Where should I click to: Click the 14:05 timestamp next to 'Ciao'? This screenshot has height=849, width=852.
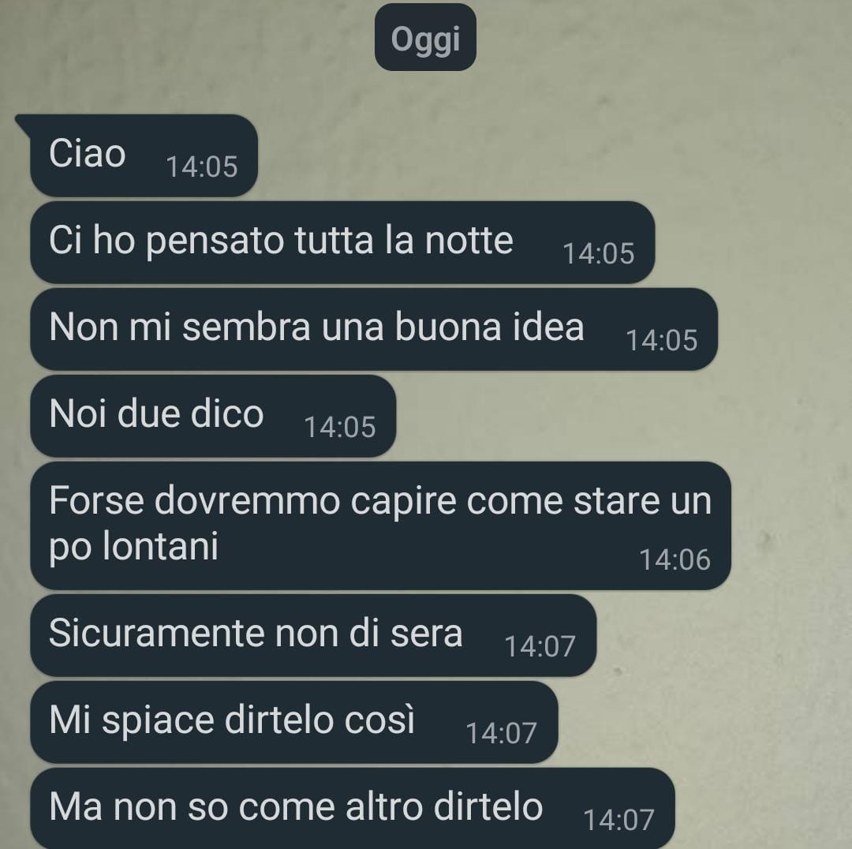(202, 166)
